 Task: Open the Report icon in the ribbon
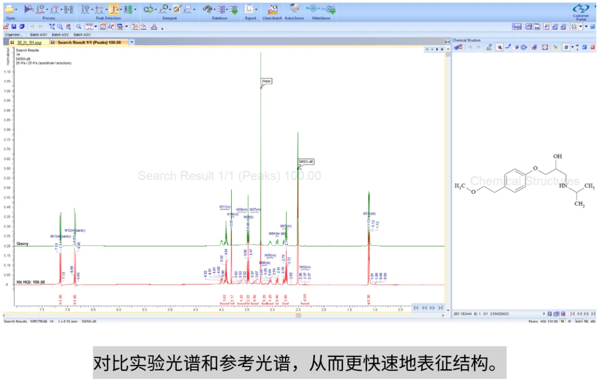click(249, 9)
